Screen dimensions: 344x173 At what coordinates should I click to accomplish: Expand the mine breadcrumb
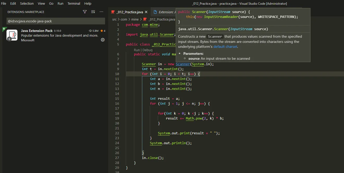click(135, 19)
